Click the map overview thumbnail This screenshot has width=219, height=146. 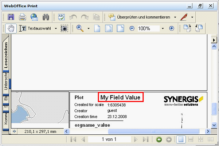(x=40, y=107)
